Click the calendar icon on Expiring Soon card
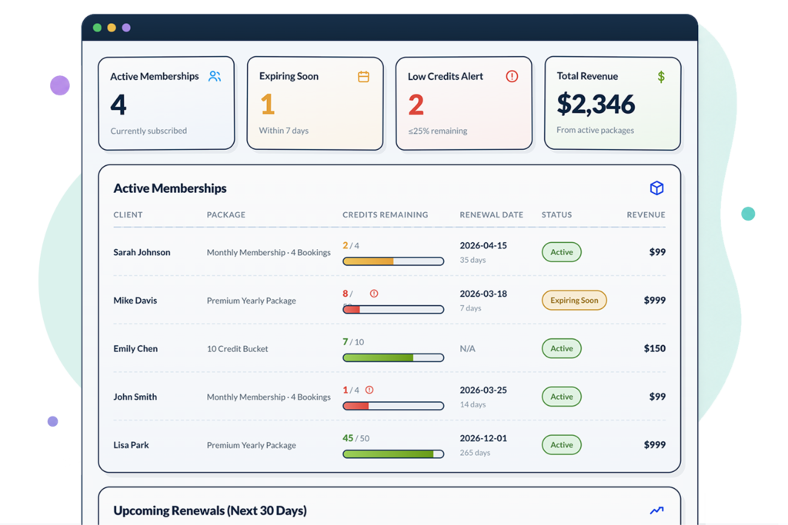The height and width of the screenshot is (525, 788). click(x=363, y=76)
